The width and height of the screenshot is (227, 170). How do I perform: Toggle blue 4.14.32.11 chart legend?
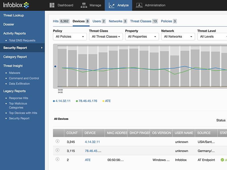[x=62, y=101]
